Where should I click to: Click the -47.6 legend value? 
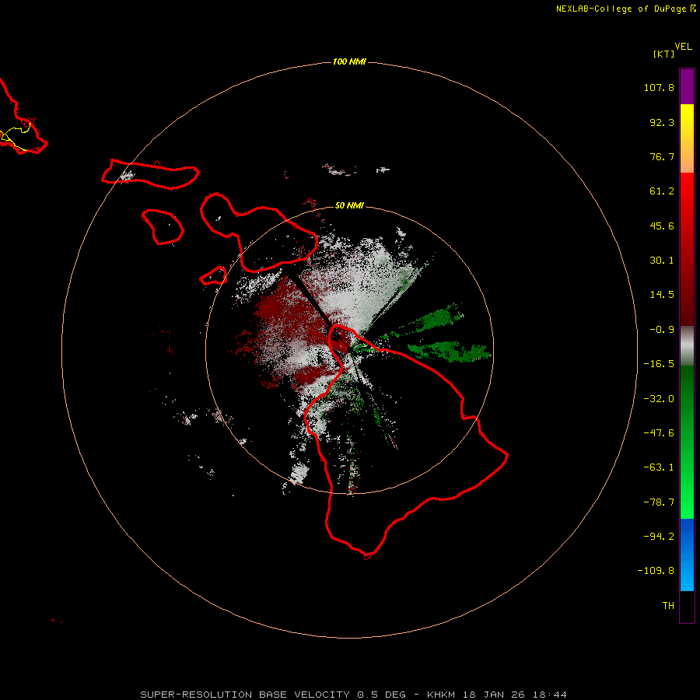659,433
